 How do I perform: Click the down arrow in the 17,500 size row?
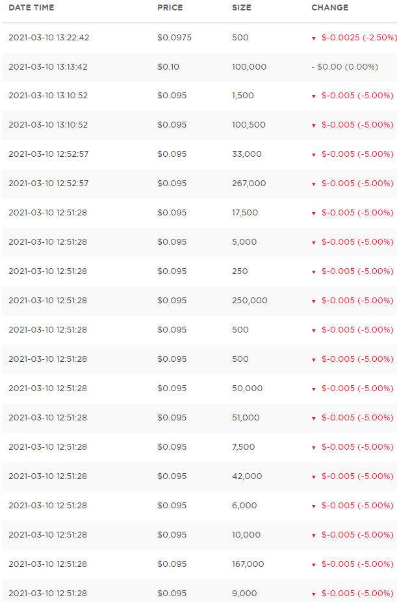(x=314, y=213)
